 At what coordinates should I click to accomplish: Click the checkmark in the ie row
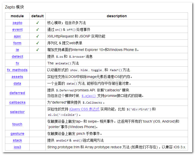click(37, 50)
